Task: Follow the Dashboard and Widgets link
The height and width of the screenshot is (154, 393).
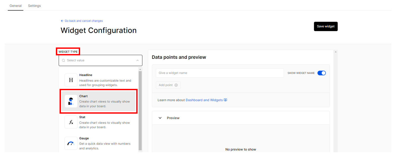Action: coord(204,100)
